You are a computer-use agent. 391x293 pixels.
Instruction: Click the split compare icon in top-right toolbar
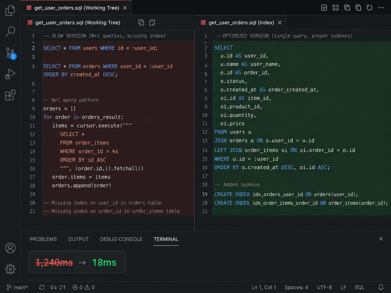pyautogui.click(x=335, y=8)
